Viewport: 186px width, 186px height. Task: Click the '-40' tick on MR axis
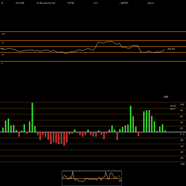coord(182,146)
